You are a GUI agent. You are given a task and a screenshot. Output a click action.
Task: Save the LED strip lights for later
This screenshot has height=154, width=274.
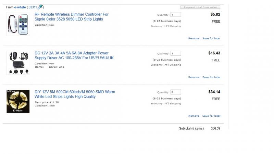211,116
